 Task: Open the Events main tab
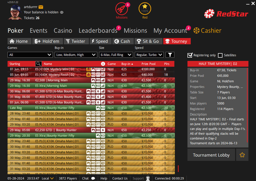tap(39, 30)
